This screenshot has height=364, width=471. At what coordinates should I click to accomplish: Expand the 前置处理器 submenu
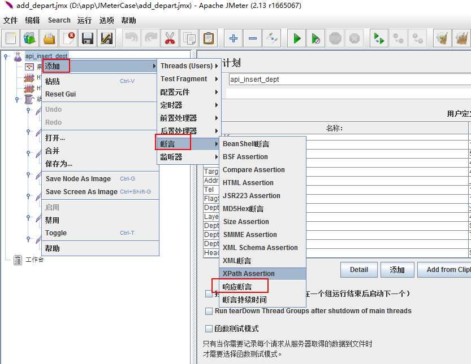pyautogui.click(x=189, y=118)
